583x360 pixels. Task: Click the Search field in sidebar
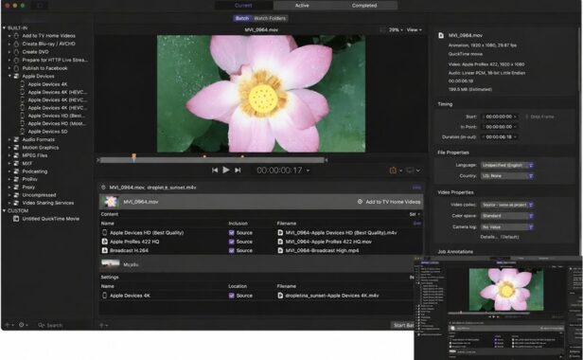pos(54,325)
